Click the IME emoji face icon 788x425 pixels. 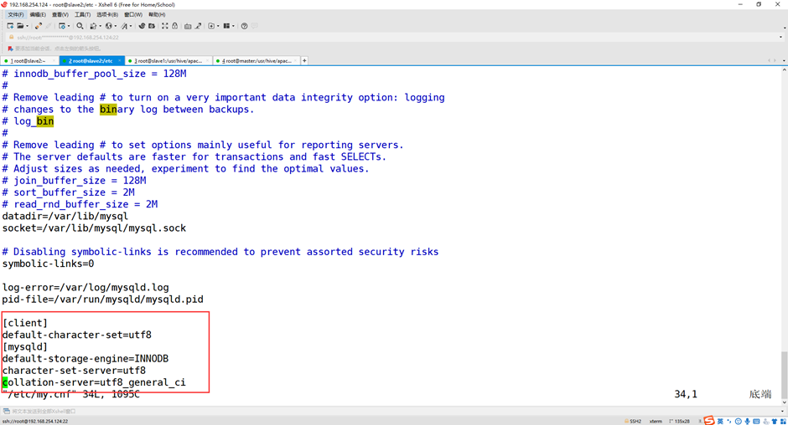[x=738, y=421]
